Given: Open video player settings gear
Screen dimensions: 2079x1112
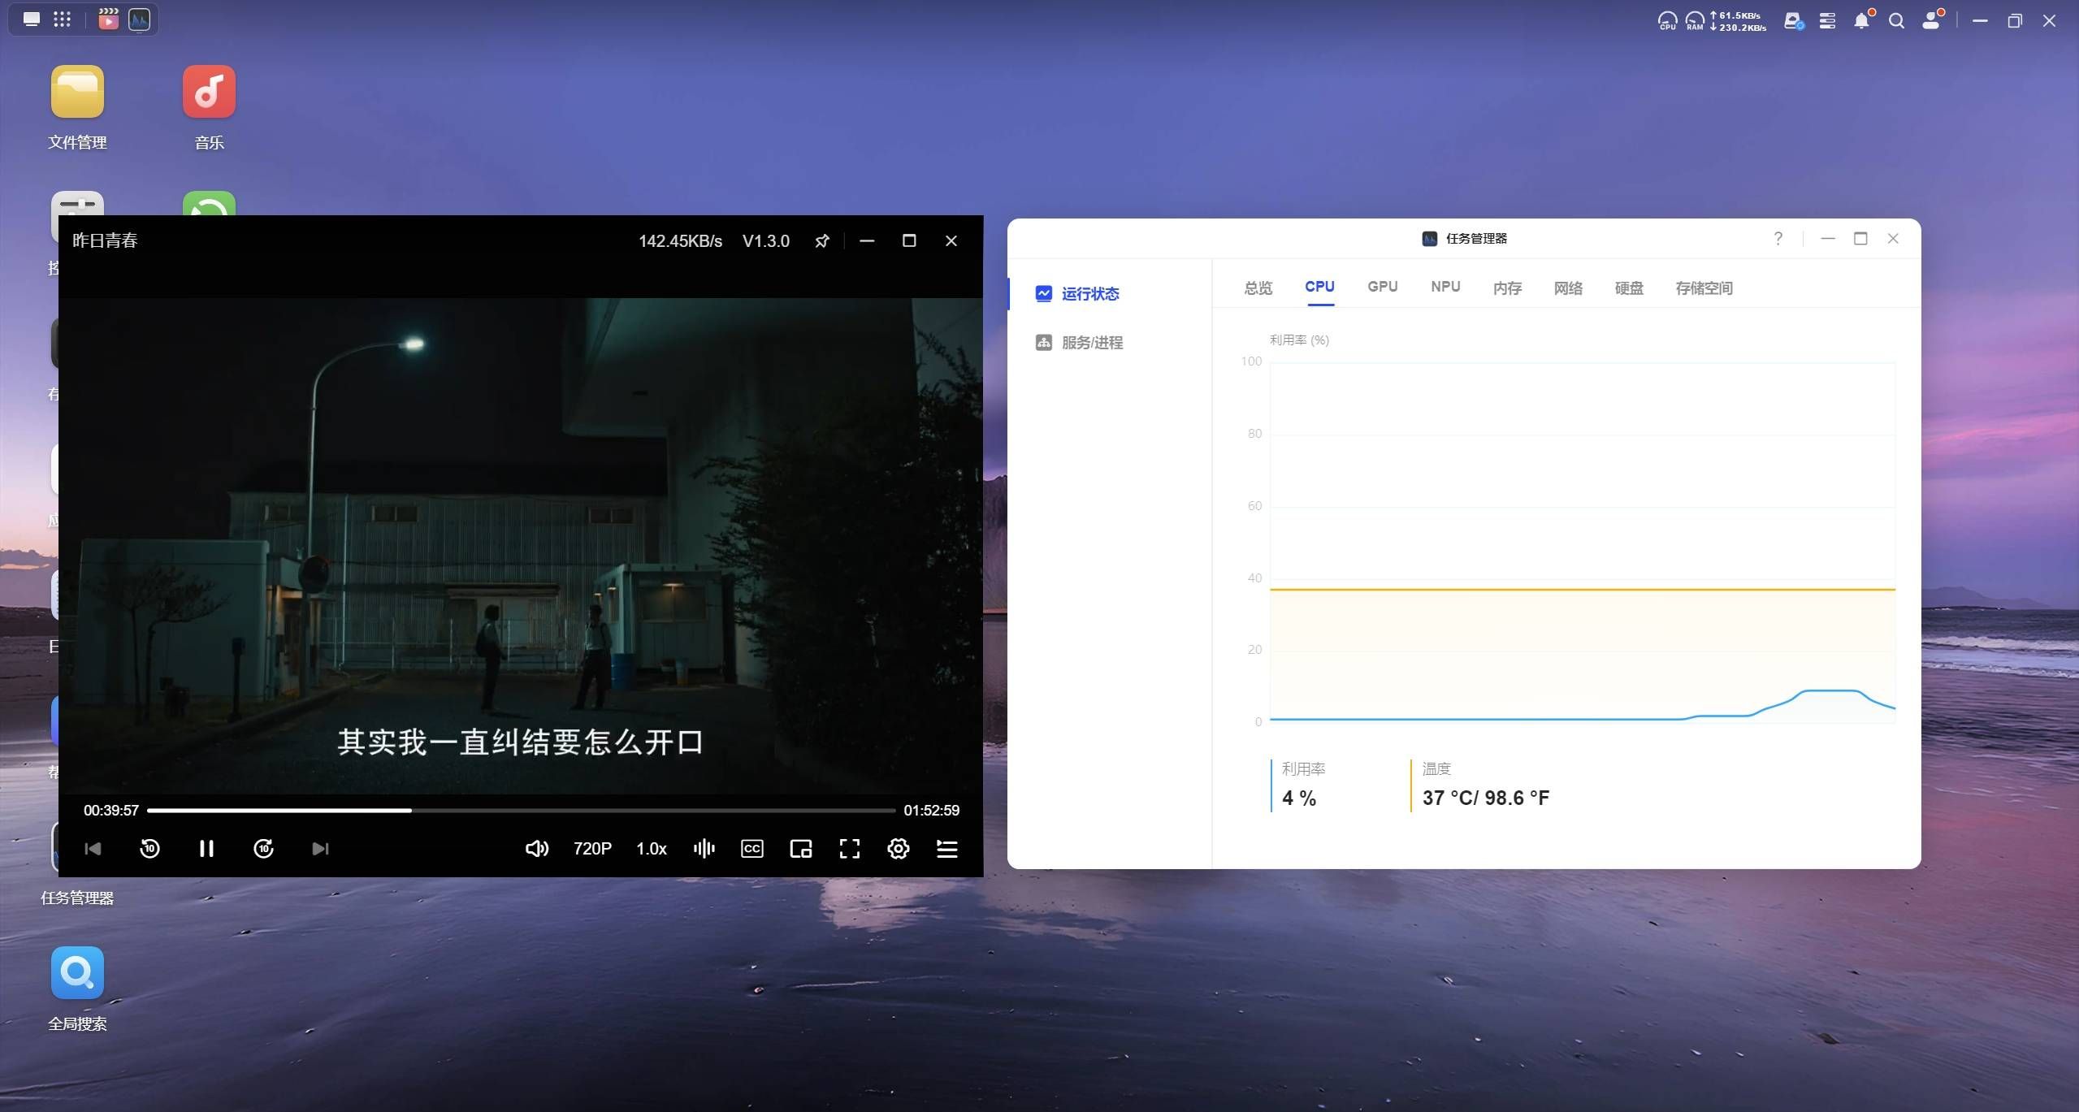Looking at the screenshot, I should click(898, 849).
